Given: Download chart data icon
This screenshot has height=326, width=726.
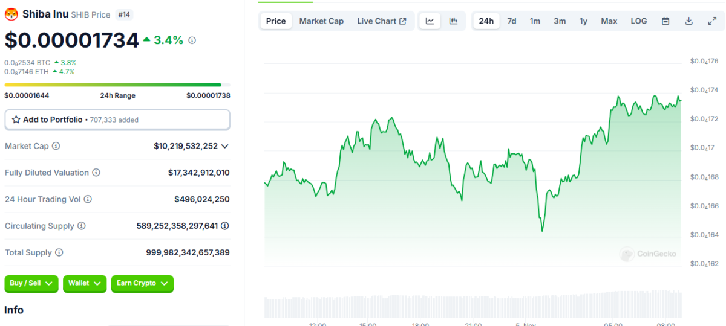Looking at the screenshot, I should point(688,21).
